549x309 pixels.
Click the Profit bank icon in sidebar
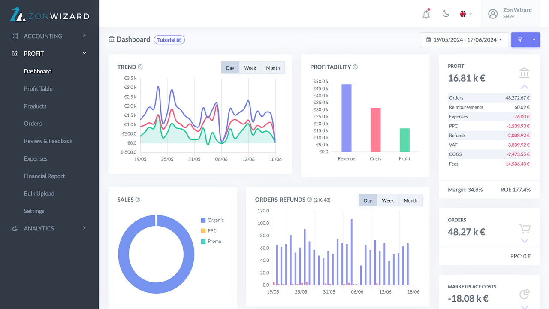pos(15,54)
